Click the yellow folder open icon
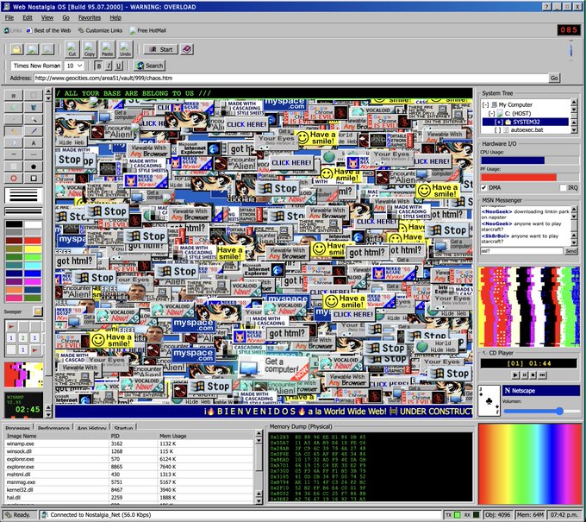 pos(17,49)
